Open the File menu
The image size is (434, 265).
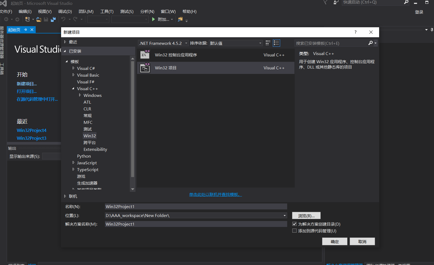pyautogui.click(x=6, y=12)
